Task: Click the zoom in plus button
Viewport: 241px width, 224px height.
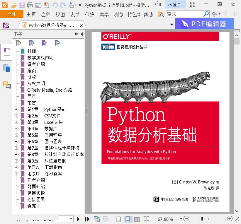Action: [230, 219]
